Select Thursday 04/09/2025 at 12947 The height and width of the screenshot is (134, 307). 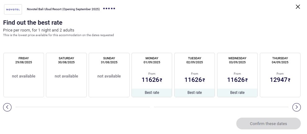[x=280, y=75]
